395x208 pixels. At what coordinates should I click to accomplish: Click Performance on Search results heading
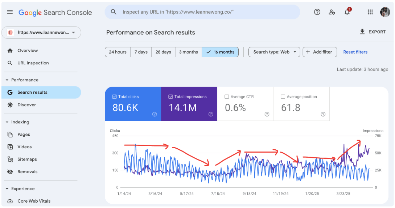pyautogui.click(x=151, y=33)
